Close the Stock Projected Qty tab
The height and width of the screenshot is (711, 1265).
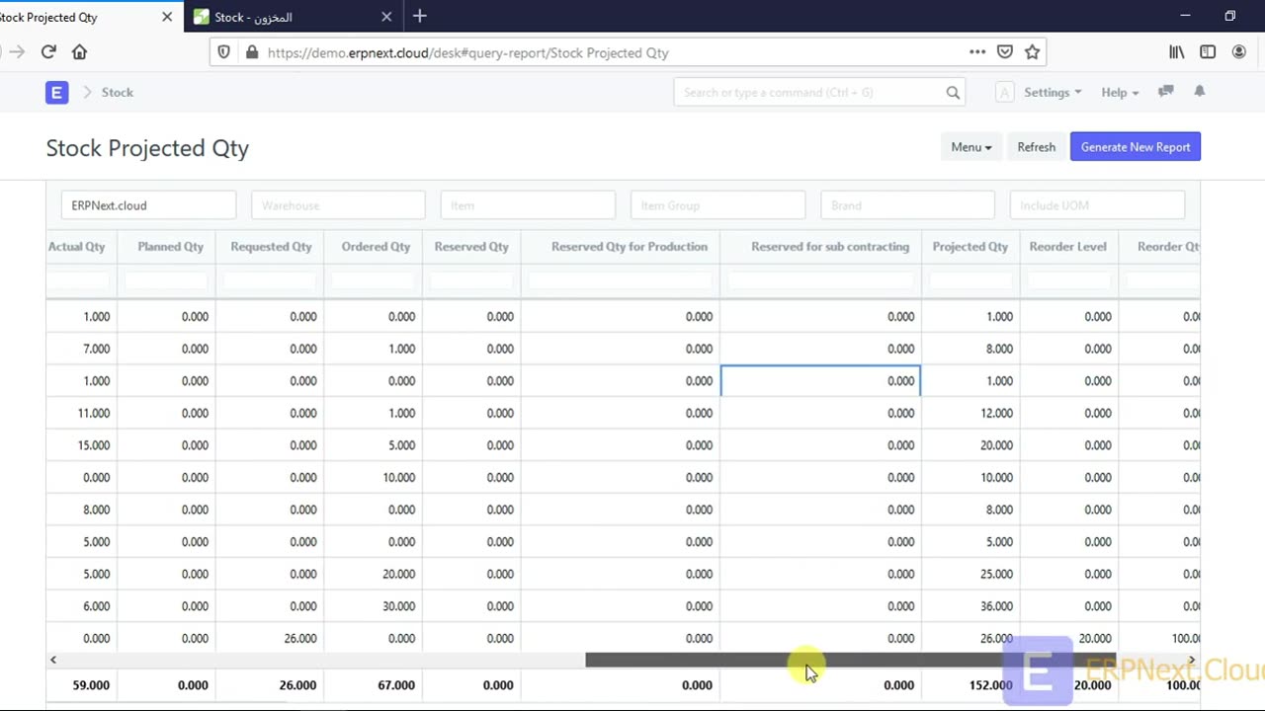pos(167,17)
